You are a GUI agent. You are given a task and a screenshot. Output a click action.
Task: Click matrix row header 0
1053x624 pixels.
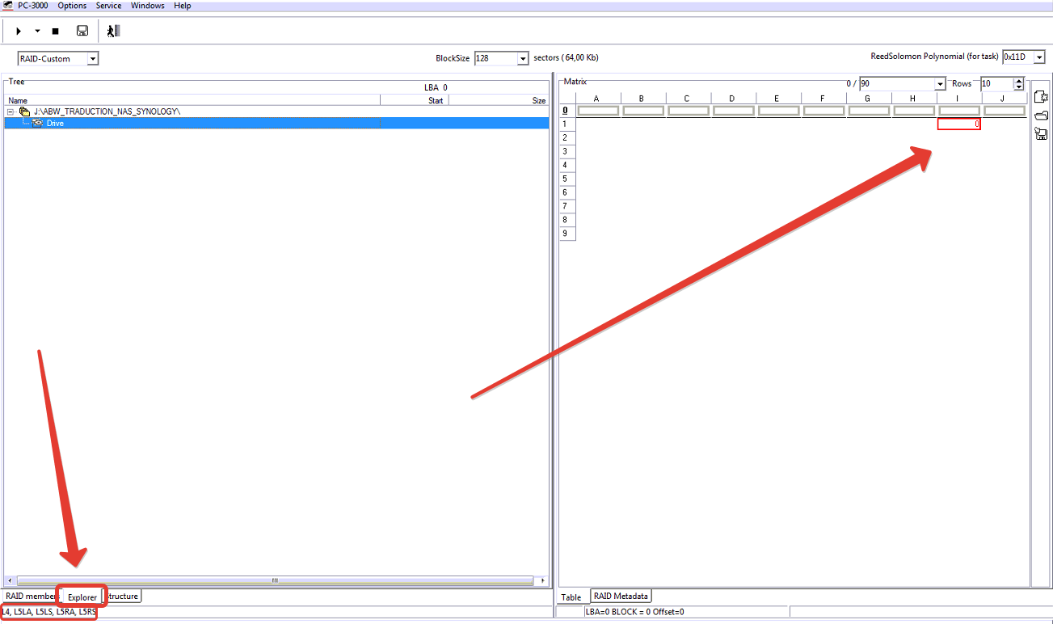[x=567, y=111]
